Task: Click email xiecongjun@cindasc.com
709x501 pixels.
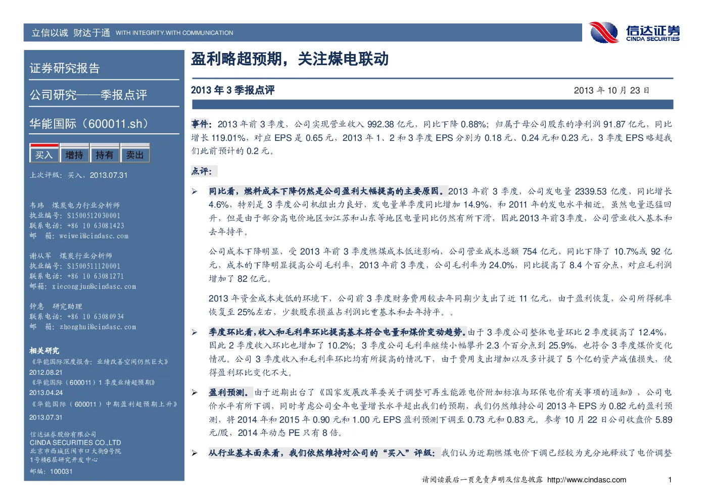Action: (94, 286)
